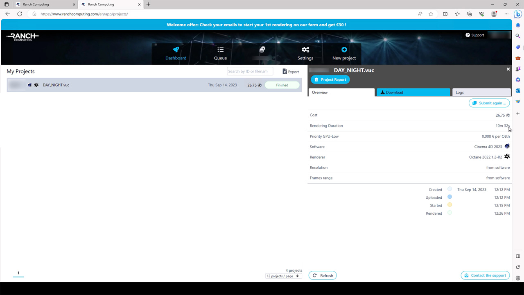The width and height of the screenshot is (524, 295).
Task: Click the site info lock icon in address bar
Action: pyautogui.click(x=34, y=14)
